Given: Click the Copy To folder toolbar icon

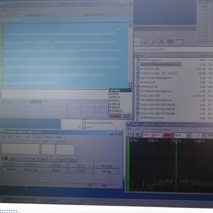Looking at the screenshot, I should (153, 42).
